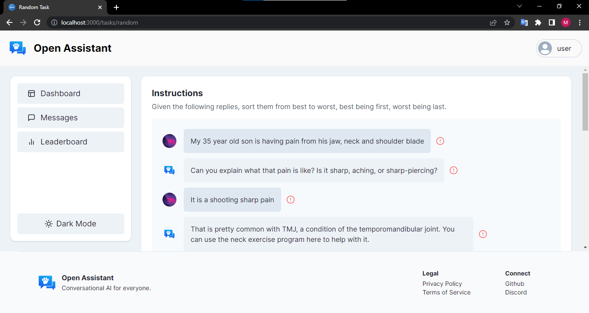The height and width of the screenshot is (313, 589).
Task: Toggle Dark Mode
Action: pyautogui.click(x=70, y=223)
